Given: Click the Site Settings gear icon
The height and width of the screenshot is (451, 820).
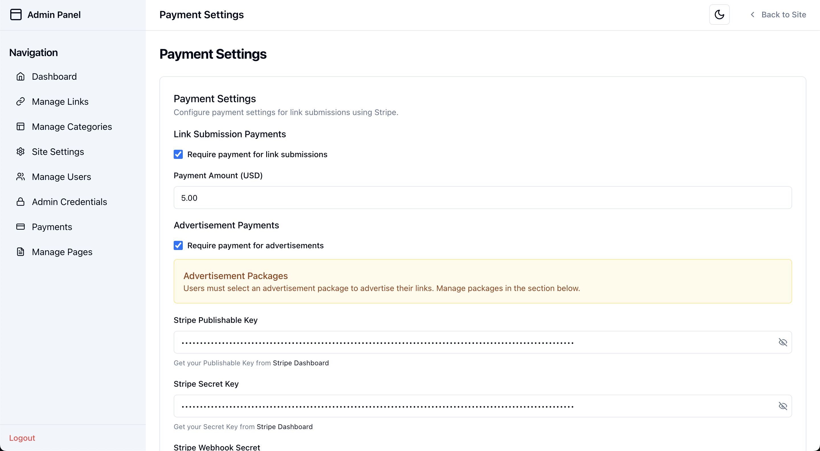Looking at the screenshot, I should point(20,151).
